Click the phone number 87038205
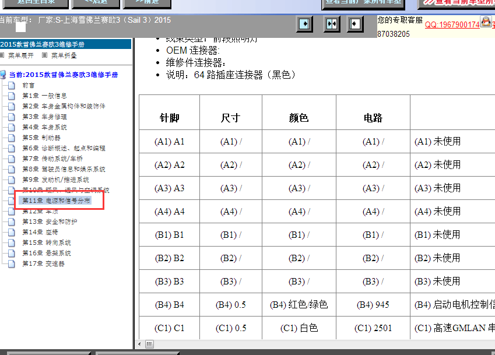Image resolution: width=495 pixels, height=355 pixels. [394, 34]
